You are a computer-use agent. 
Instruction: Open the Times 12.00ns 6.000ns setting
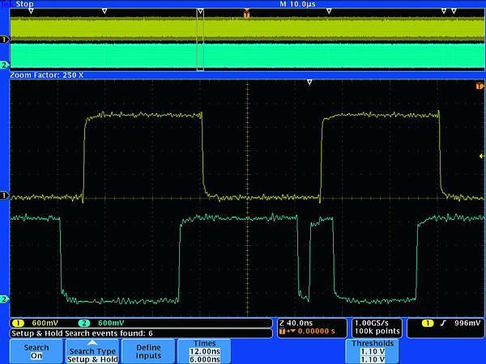click(204, 352)
